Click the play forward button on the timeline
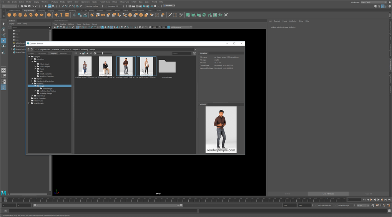 [x=378, y=200]
